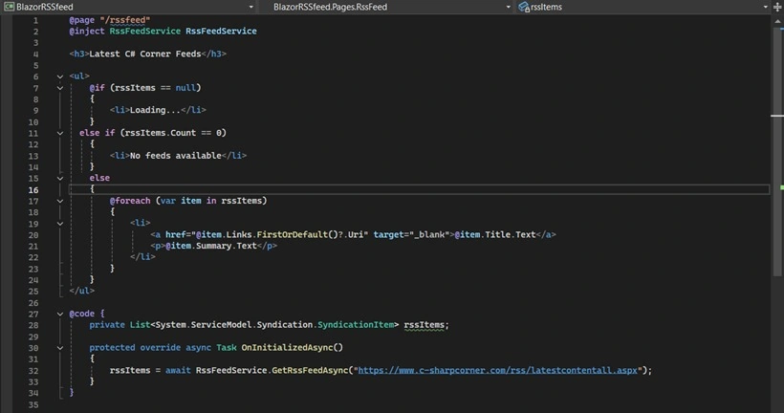Image resolution: width=784 pixels, height=413 pixels.
Task: Click the @inject directive on line 2
Action: coord(87,31)
